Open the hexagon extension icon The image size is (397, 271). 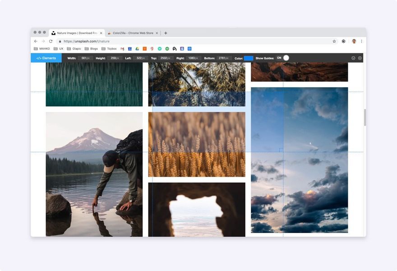click(x=344, y=41)
